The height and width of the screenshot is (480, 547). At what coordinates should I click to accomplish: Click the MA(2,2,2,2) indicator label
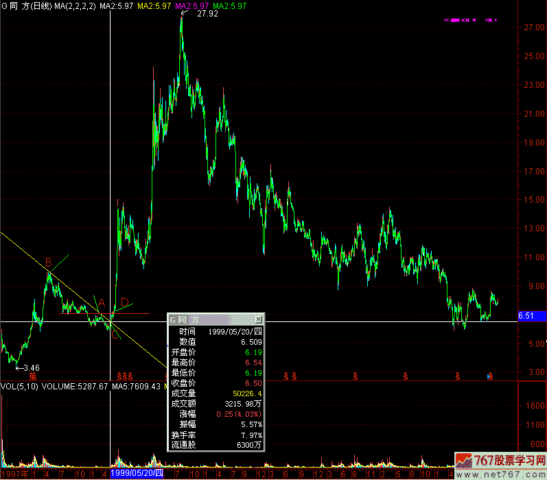75,5
